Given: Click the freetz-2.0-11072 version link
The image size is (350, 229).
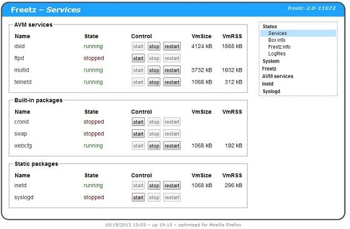Looking at the screenshot, I should click(x=312, y=8).
